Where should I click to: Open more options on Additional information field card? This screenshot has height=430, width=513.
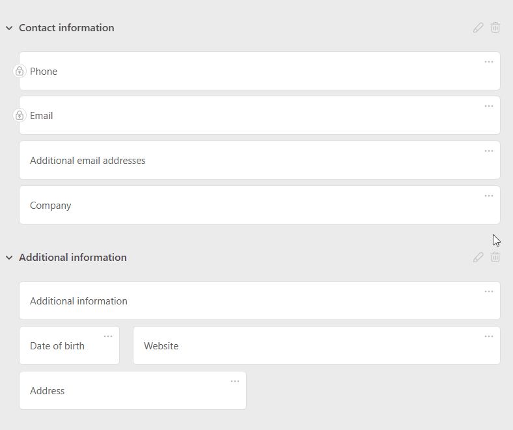tap(489, 291)
